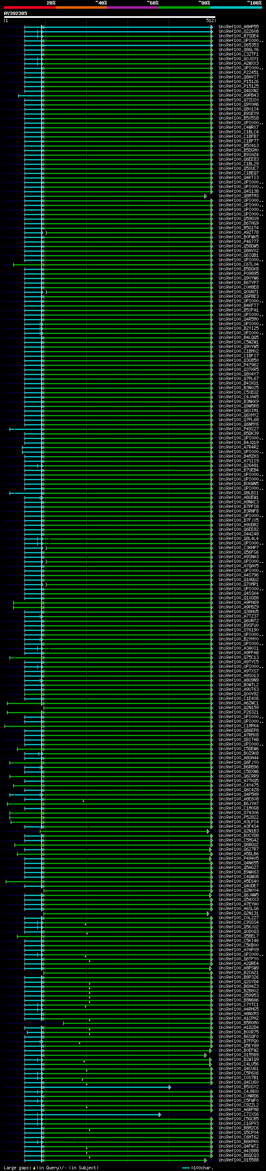Select the query name AV392385
Image resolution: width=266 pixels, height=1171 pixels.
pyautogui.click(x=15, y=13)
